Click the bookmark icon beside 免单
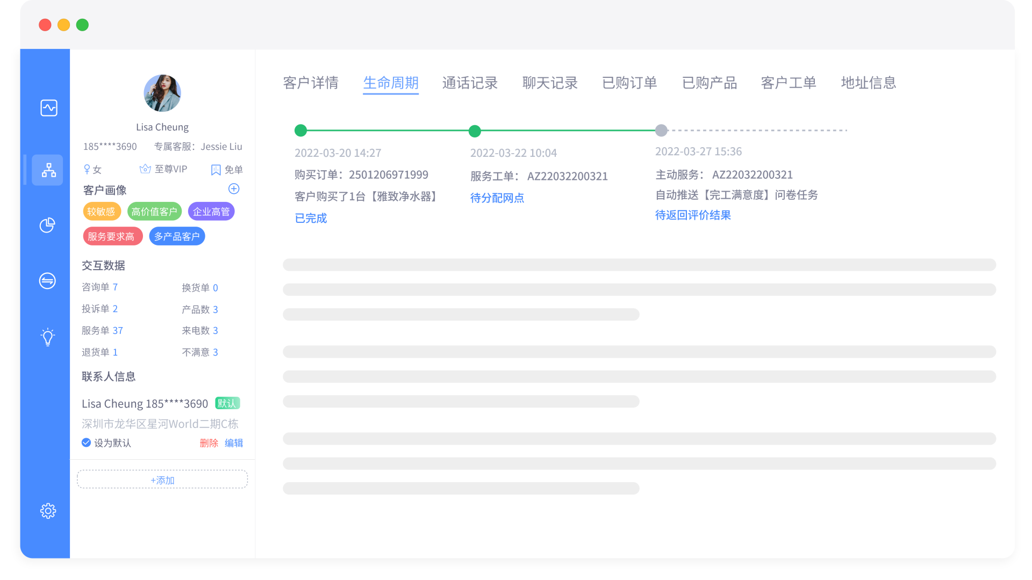Viewport: 1032px width, 580px height. click(x=216, y=170)
